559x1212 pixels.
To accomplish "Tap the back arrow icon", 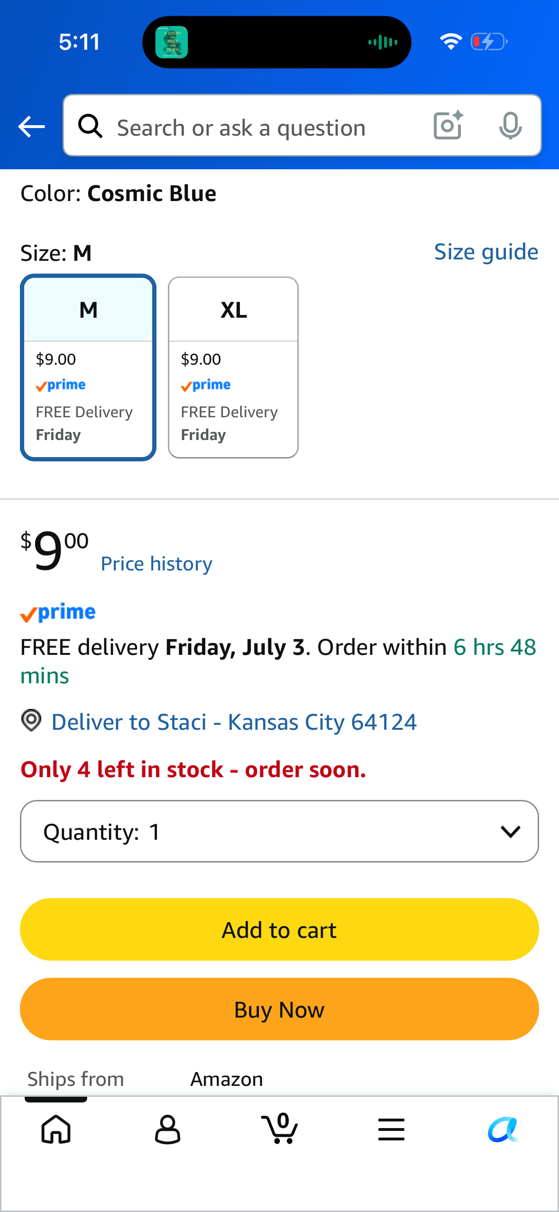I will click(31, 127).
